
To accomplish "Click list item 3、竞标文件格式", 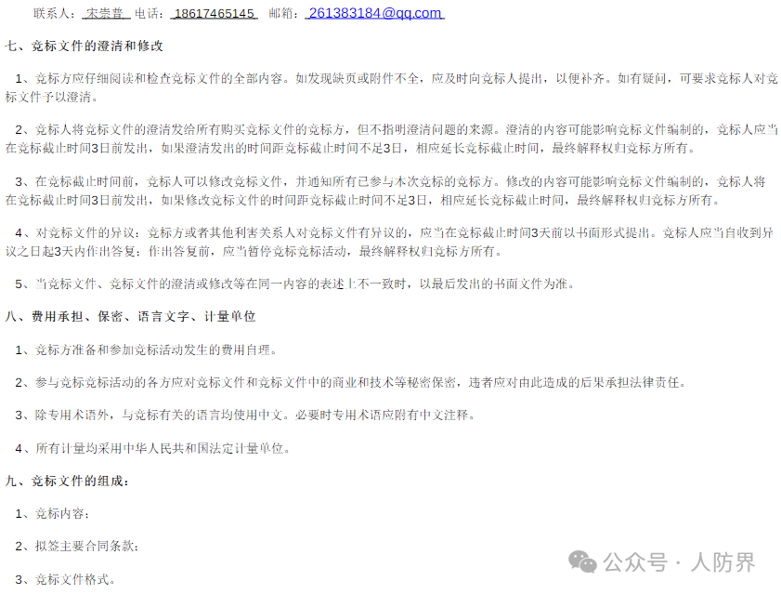I will point(65,579).
